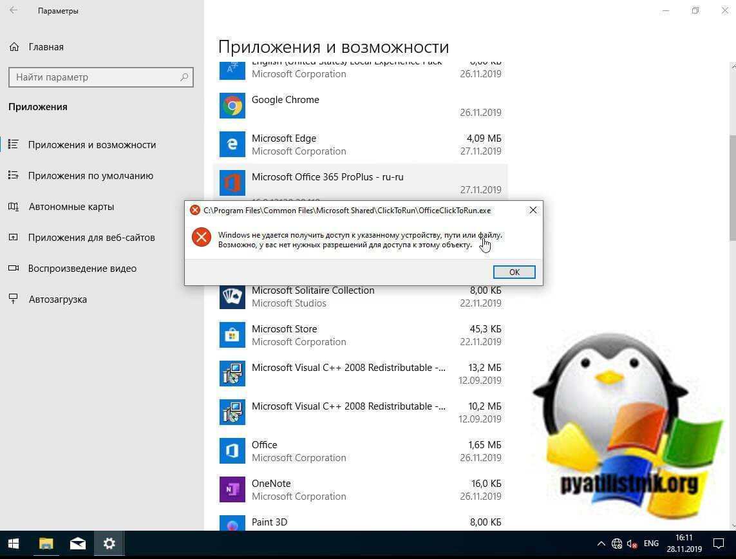Viewport: 736px width, 559px height.
Task: Click the Автономные карты sidebar icon
Action: 13,206
